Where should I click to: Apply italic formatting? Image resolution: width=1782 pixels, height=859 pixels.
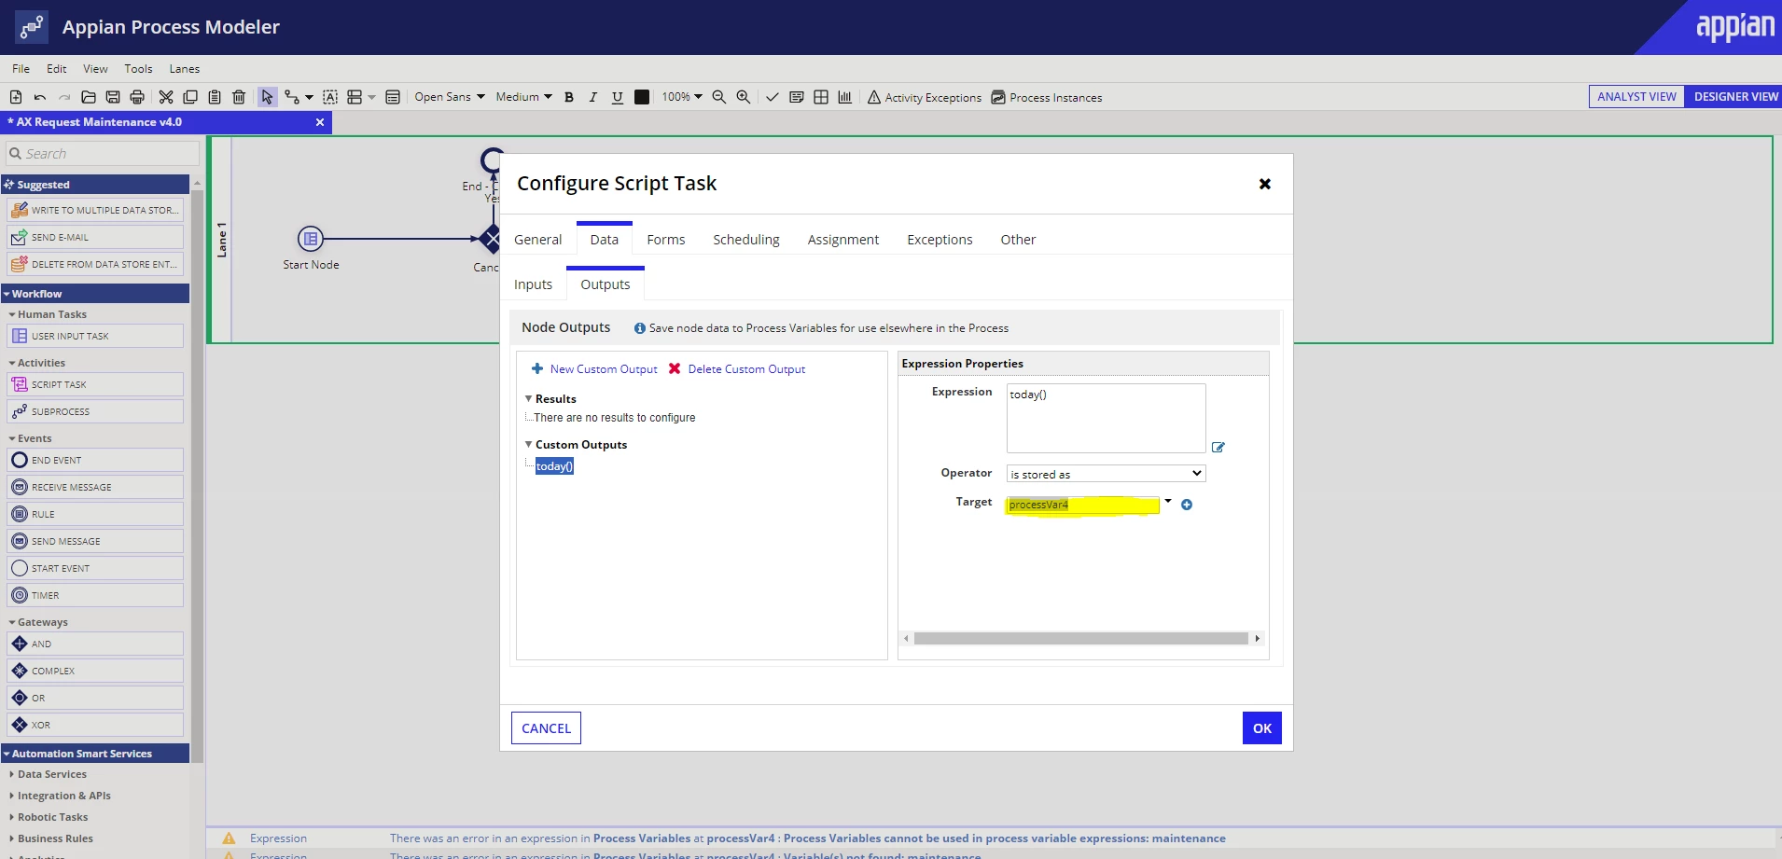pyautogui.click(x=592, y=97)
